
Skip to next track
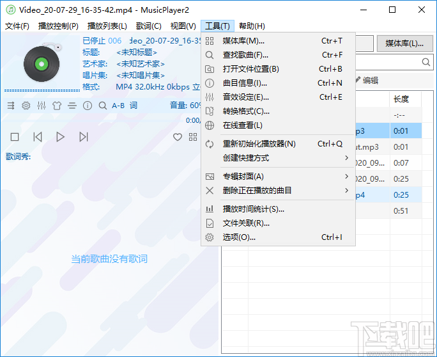84,137
